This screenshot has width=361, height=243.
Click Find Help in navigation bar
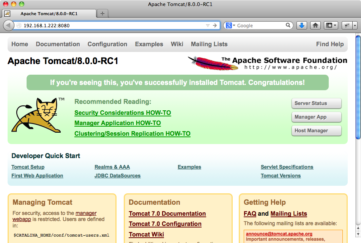[x=330, y=44]
